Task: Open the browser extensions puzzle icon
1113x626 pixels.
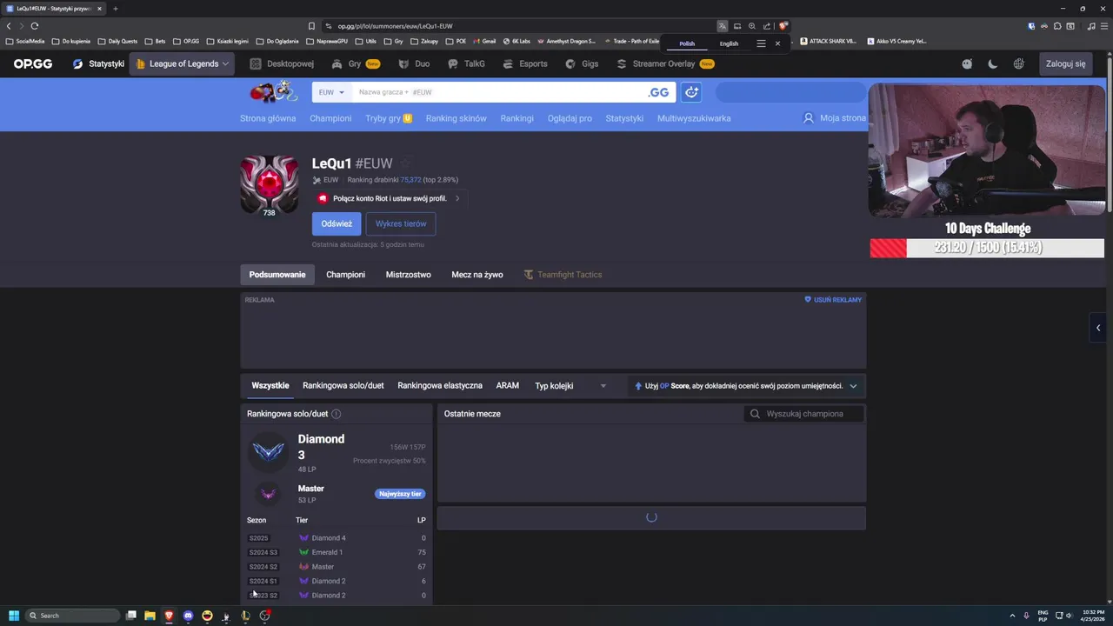Action: 1057,26
